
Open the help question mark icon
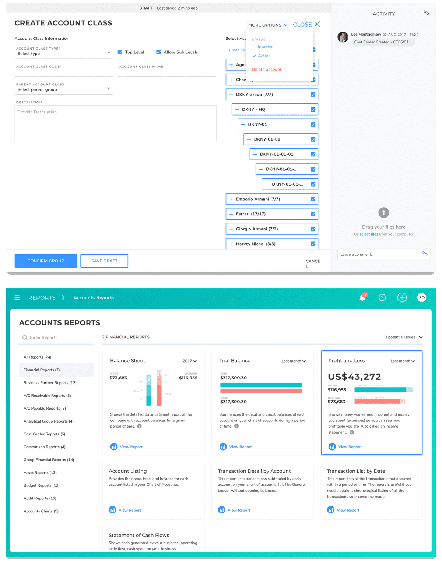pos(382,297)
